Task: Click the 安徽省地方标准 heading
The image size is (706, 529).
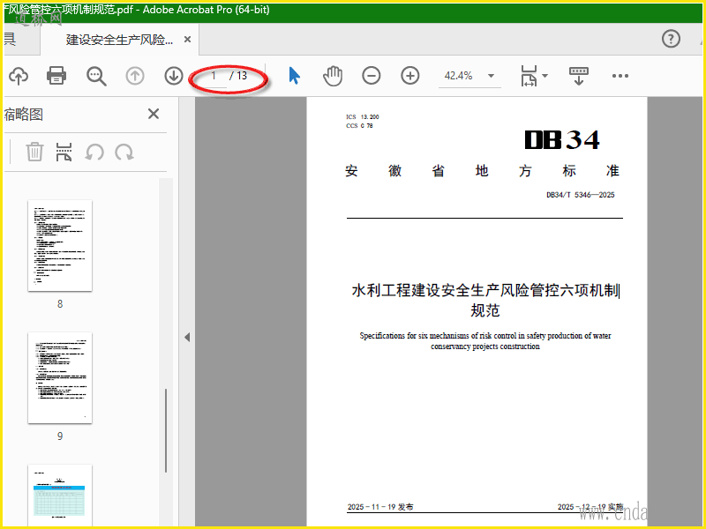Action: click(x=482, y=171)
